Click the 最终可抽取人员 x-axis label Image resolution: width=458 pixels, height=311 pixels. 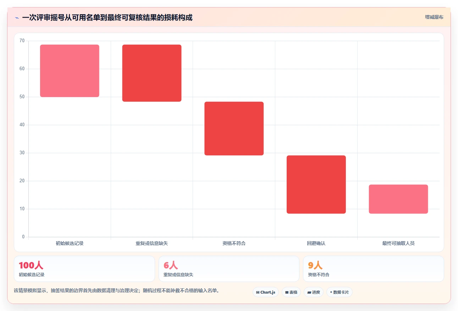point(398,243)
